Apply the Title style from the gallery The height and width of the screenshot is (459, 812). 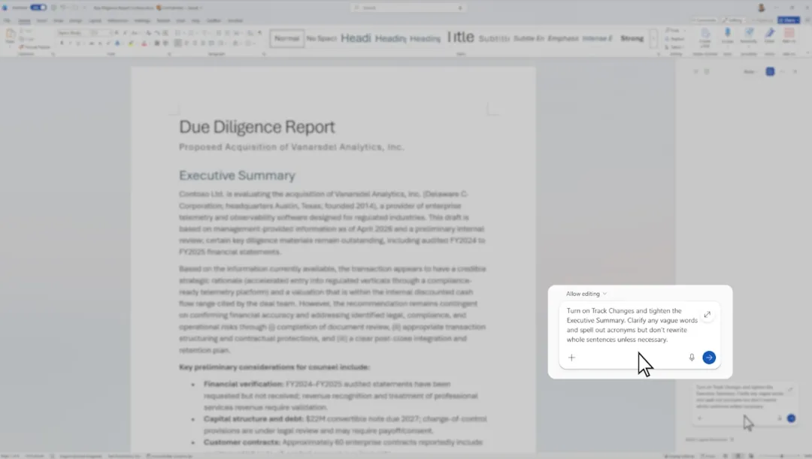460,38
